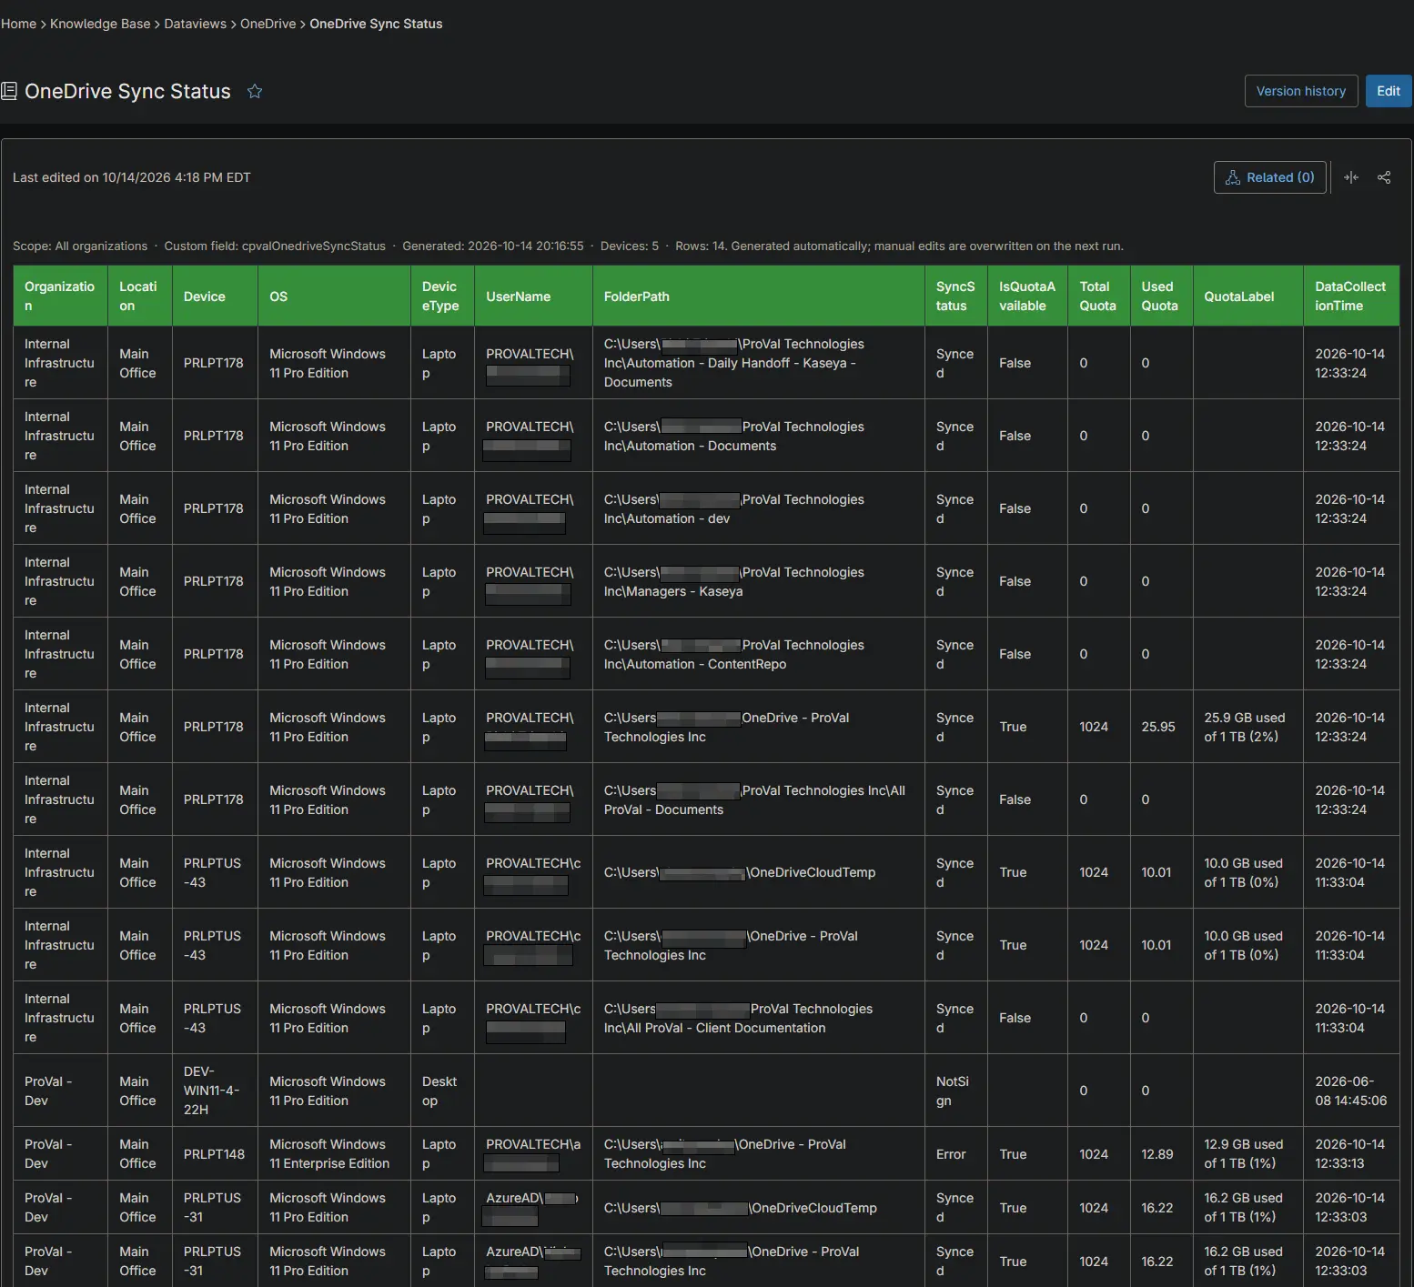The width and height of the screenshot is (1414, 1287).
Task: Click the Device column header
Action: pos(215,296)
